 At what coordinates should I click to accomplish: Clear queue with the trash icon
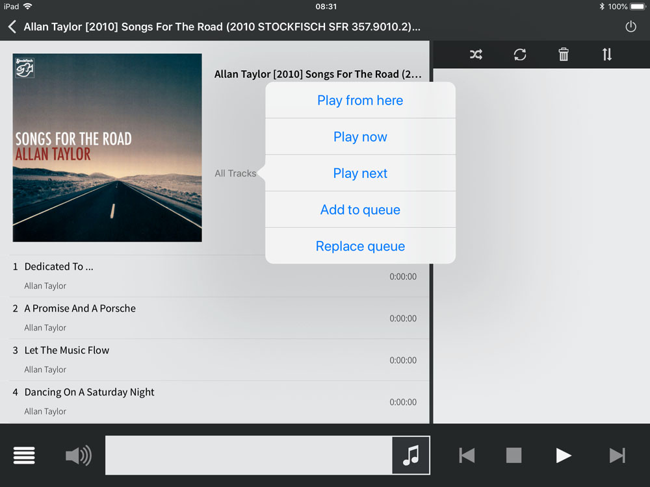564,55
